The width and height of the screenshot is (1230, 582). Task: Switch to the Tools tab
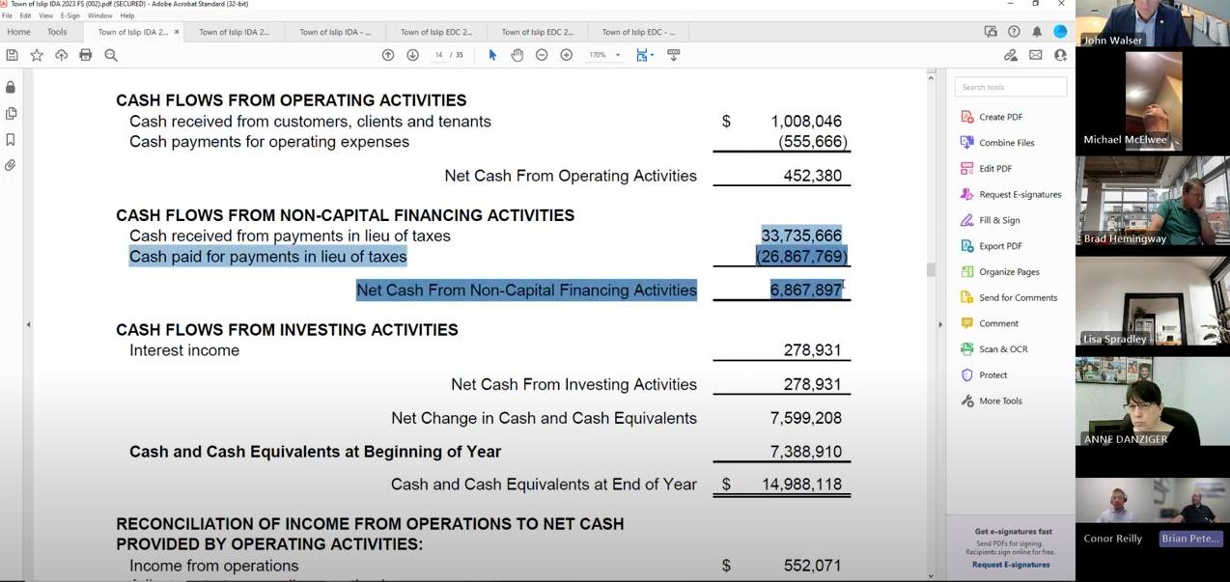point(57,32)
